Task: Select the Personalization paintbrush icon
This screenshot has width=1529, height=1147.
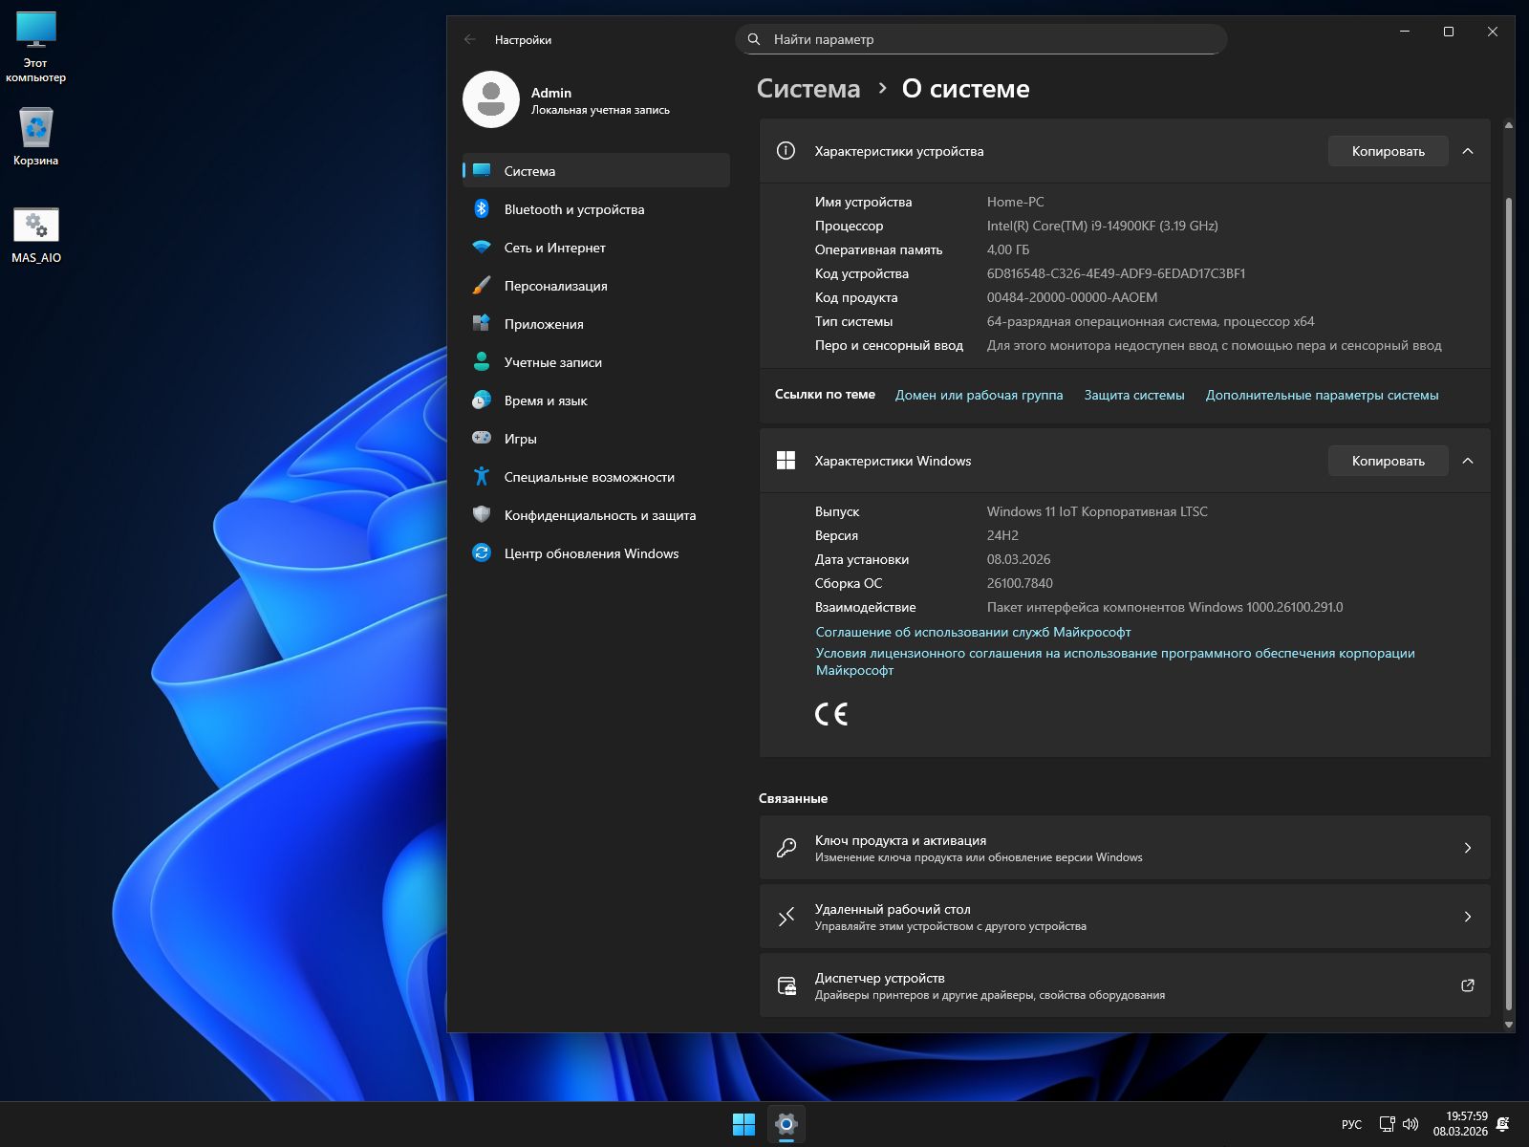Action: [x=482, y=286]
